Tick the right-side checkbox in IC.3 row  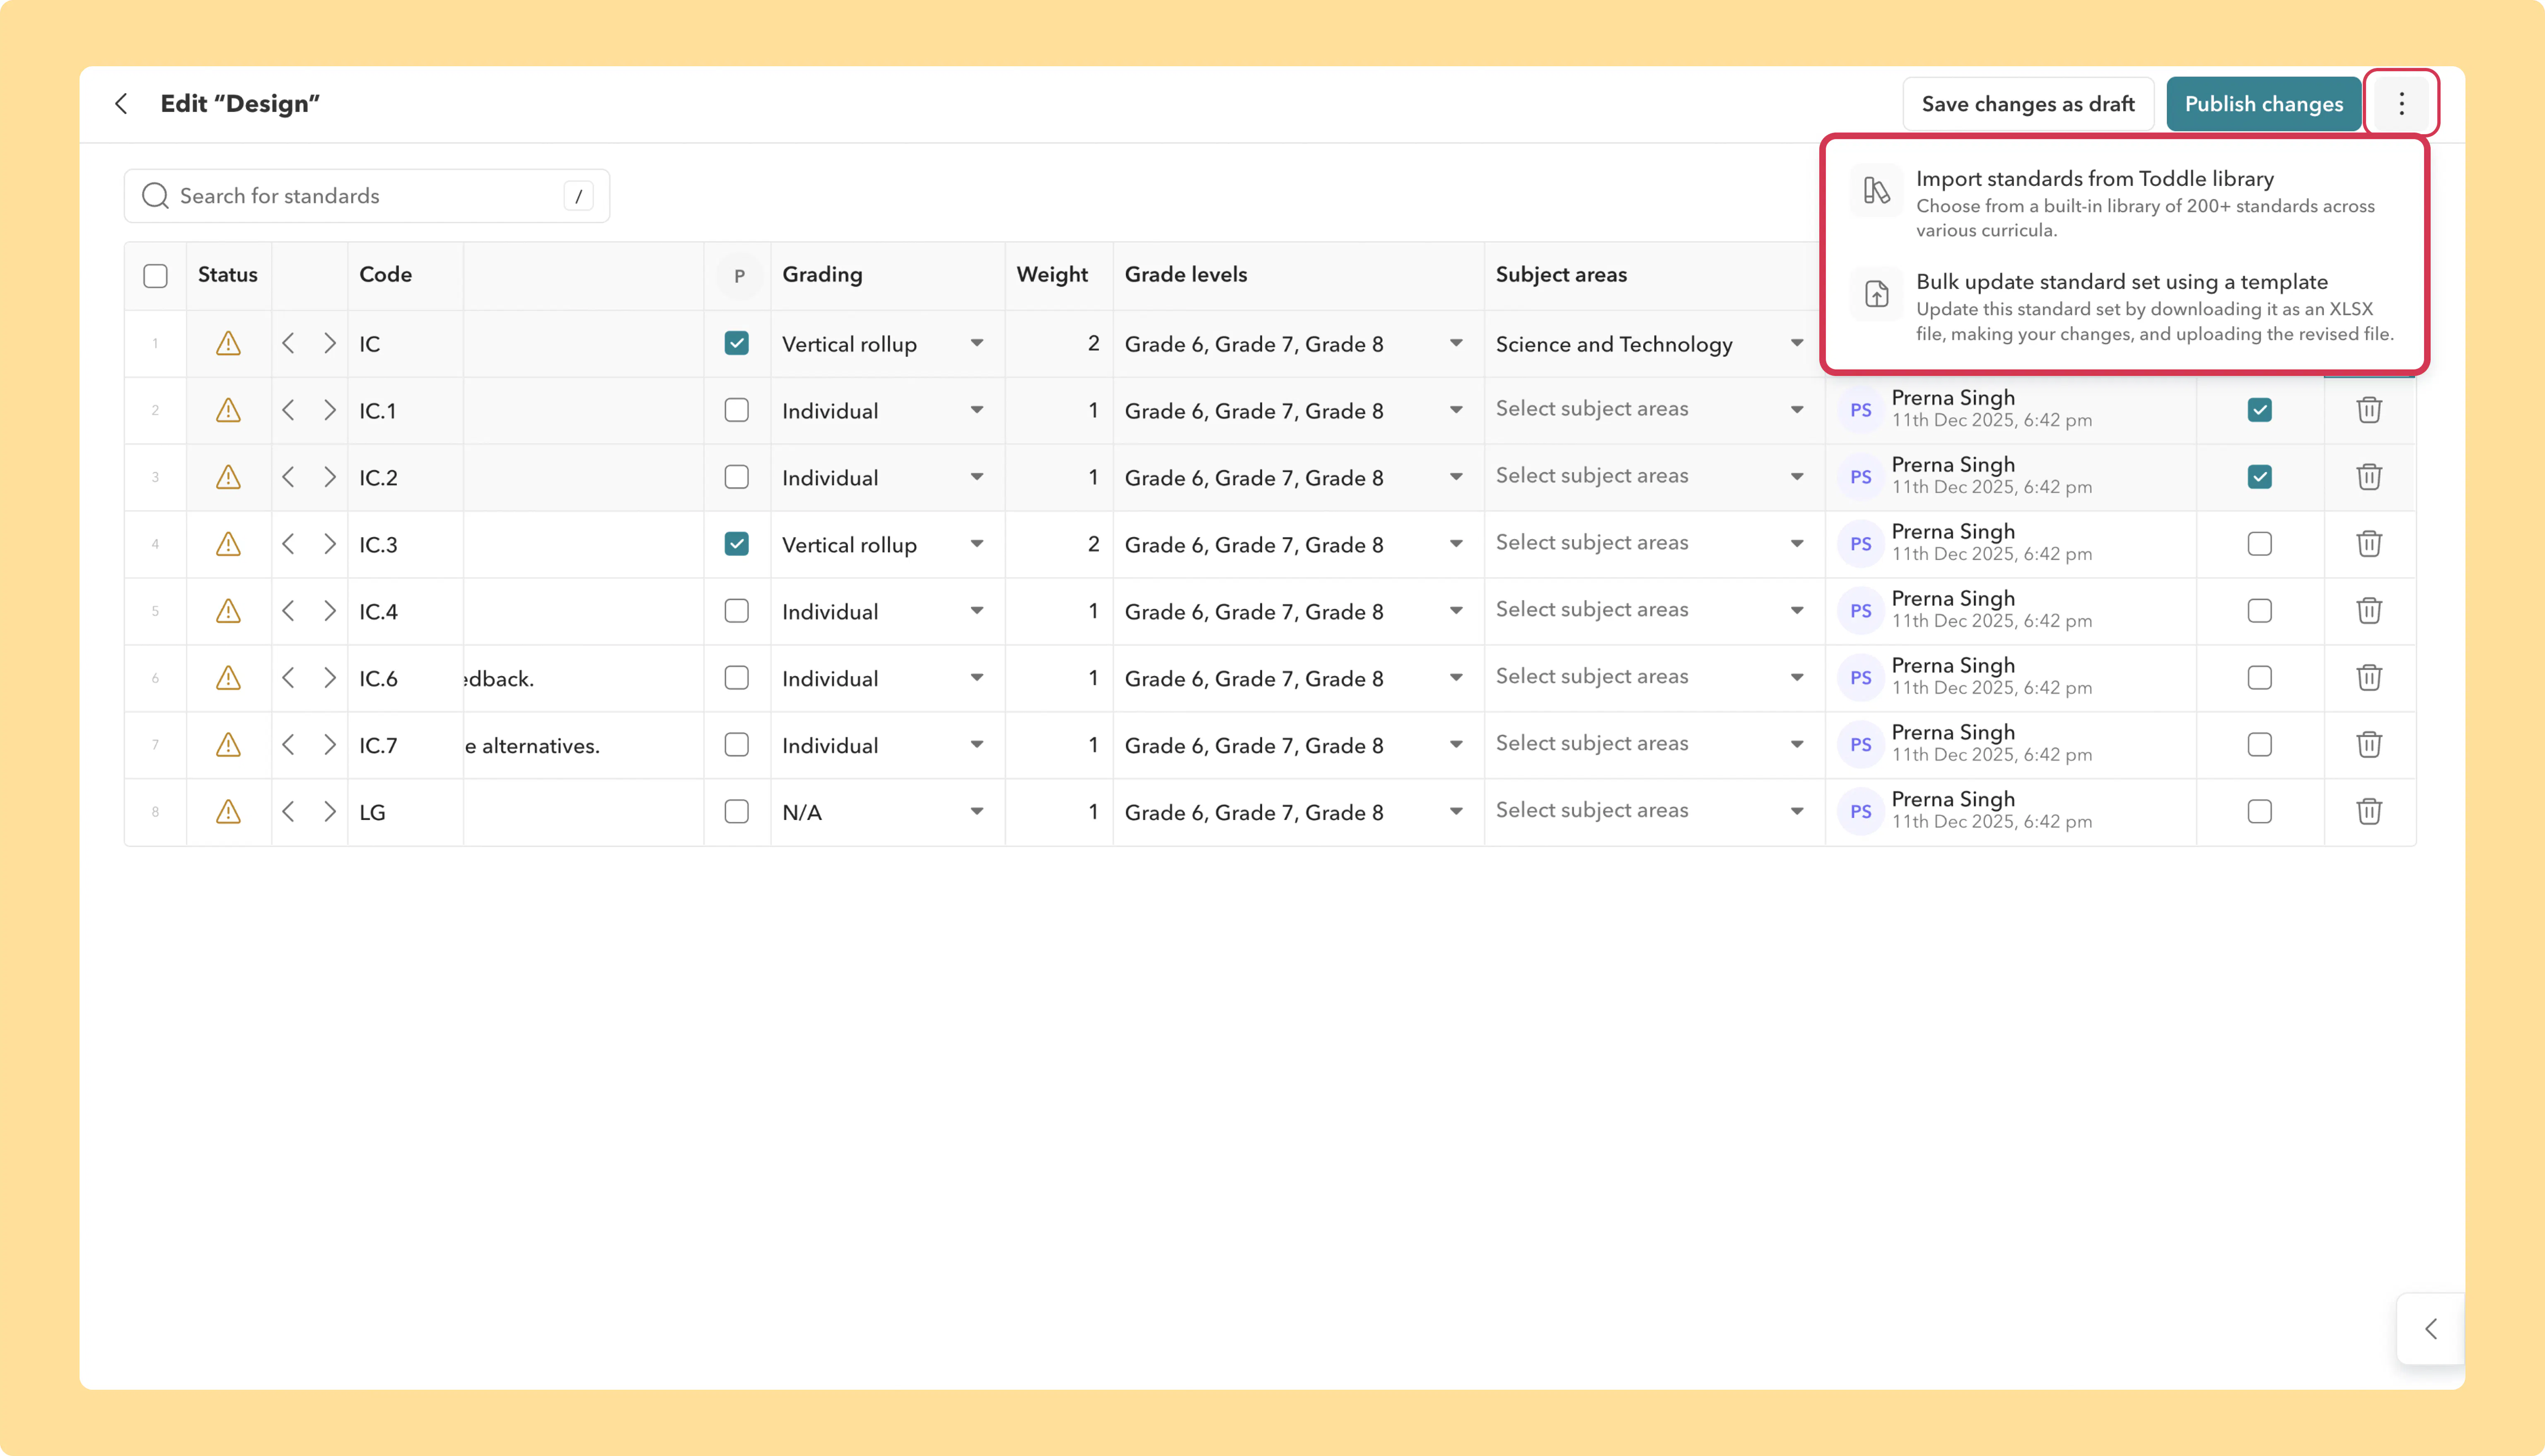click(2259, 544)
